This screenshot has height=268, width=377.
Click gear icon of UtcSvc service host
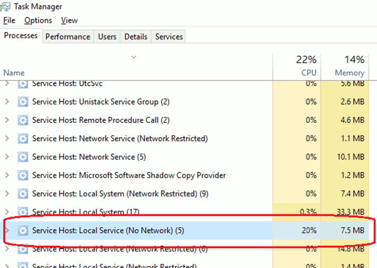23,85
